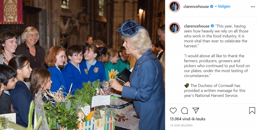The image size is (258, 130).
Task: Open the three-dot more options menu
Action: pos(252,7)
